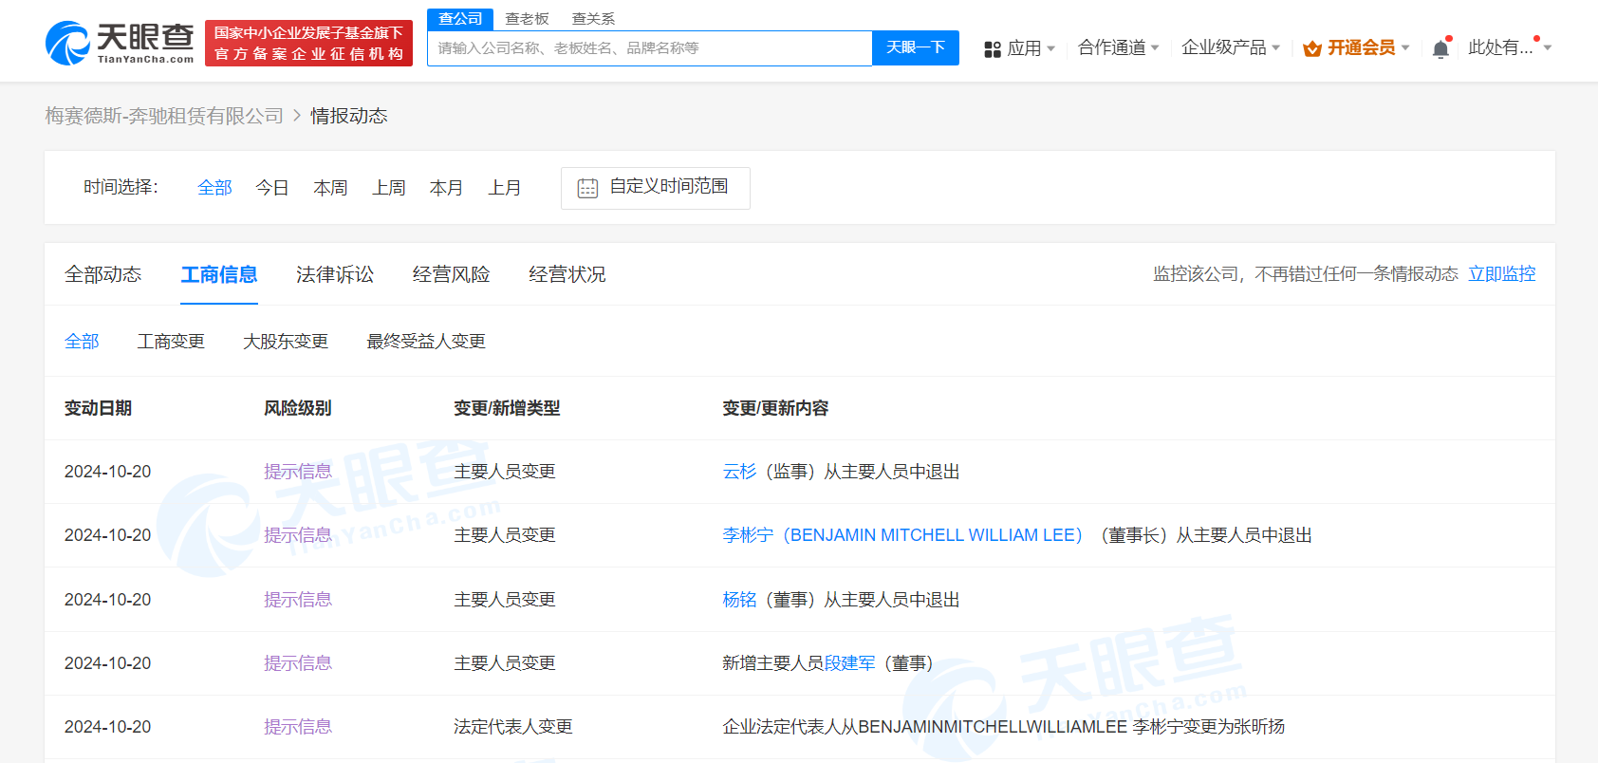Click 法定代表人变更 type cell
Image resolution: width=1598 pixels, height=763 pixels.
click(x=513, y=727)
